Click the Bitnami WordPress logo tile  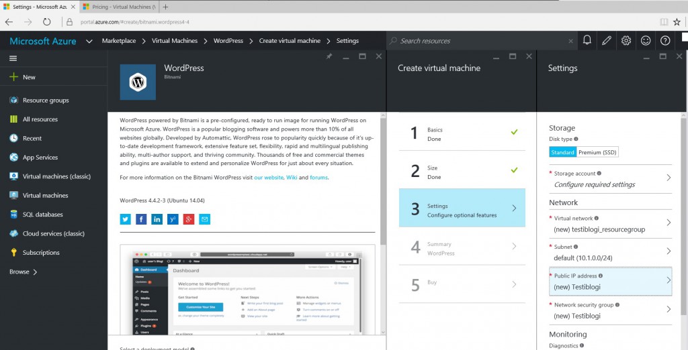click(x=138, y=82)
